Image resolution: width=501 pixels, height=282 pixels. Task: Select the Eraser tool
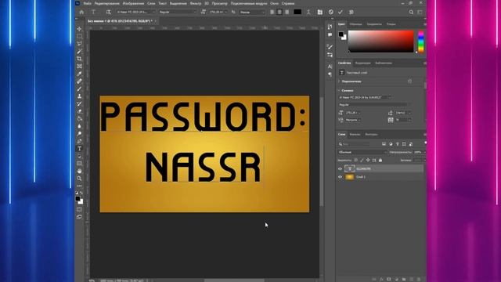[79, 111]
